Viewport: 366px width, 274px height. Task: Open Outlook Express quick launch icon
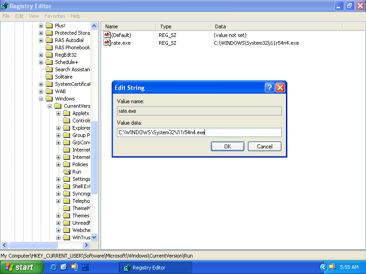(64, 267)
